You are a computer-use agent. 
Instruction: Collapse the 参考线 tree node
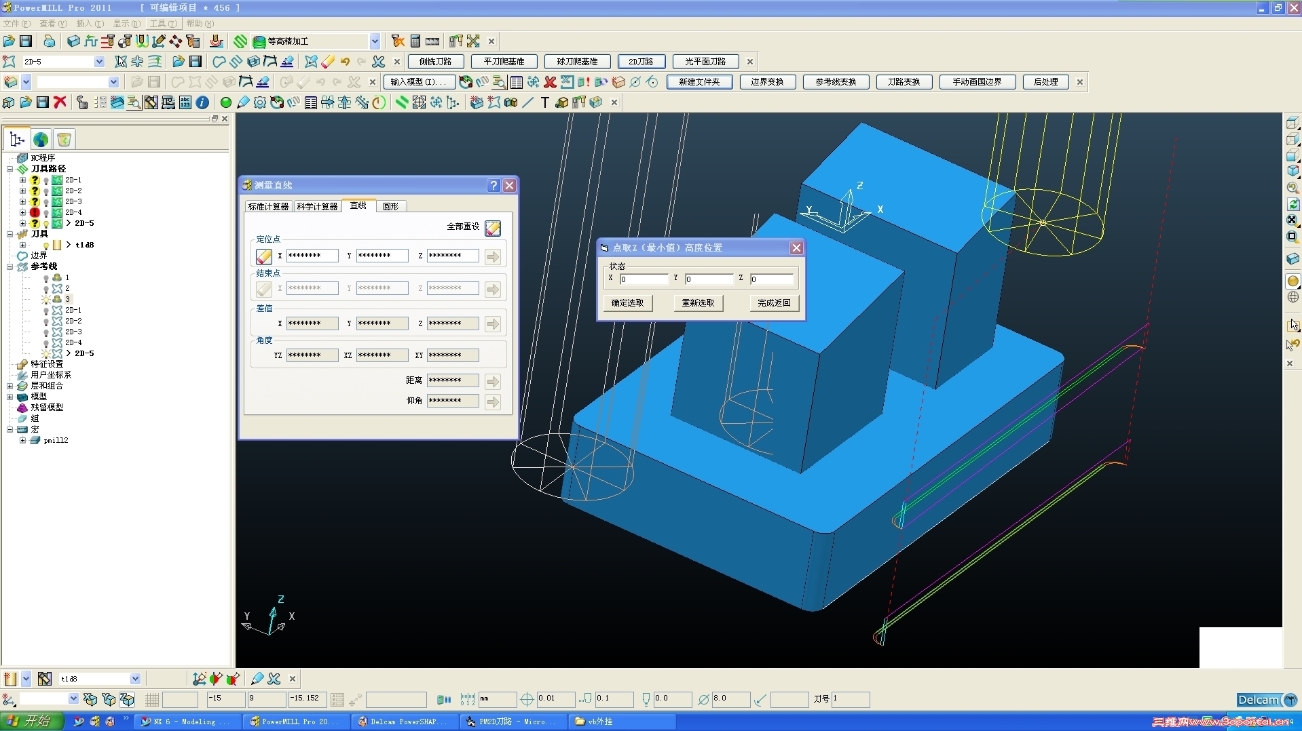coord(10,267)
